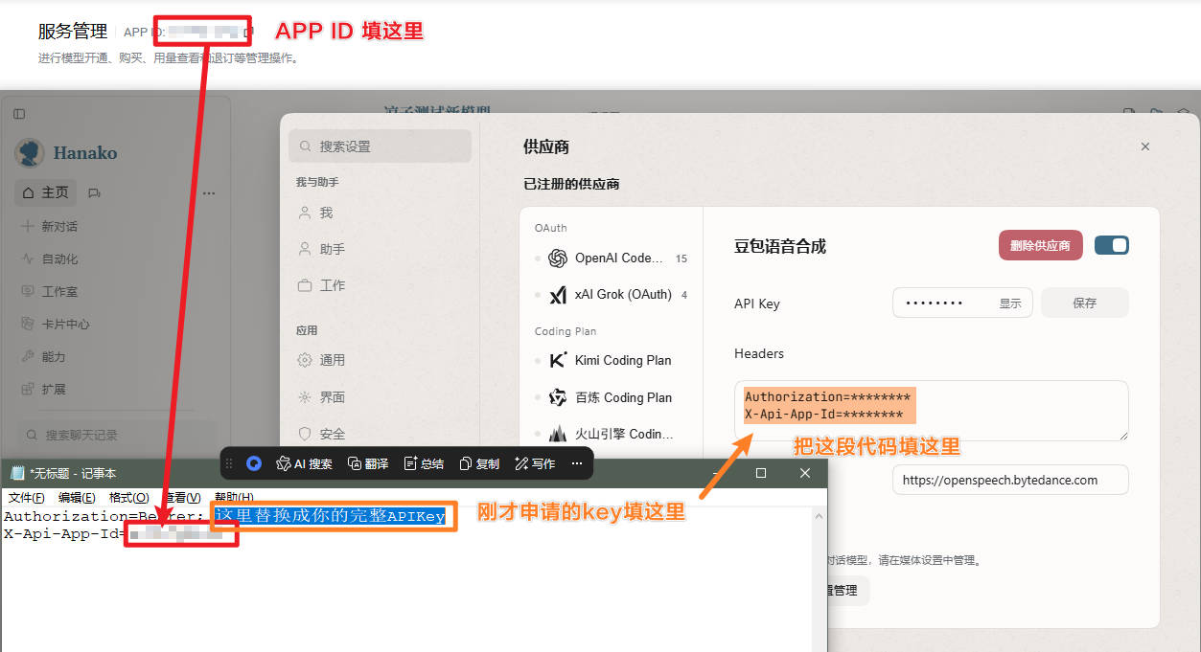Click the Notepad title bar icon

pyautogui.click(x=16, y=473)
